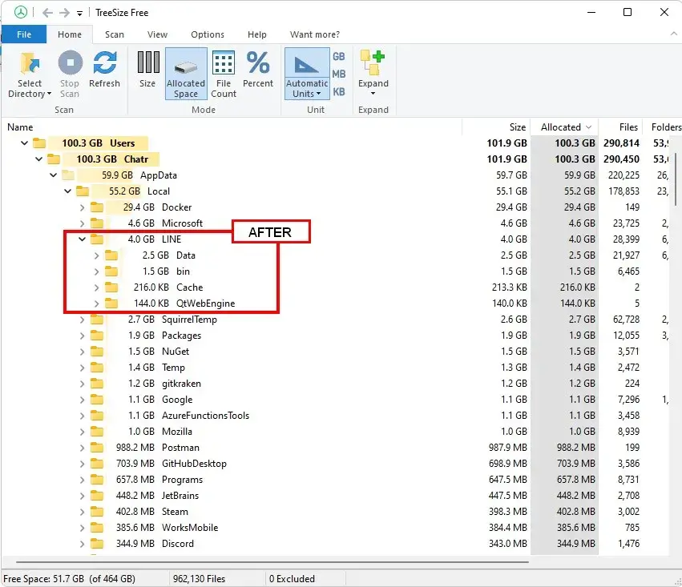
Task: Open the Select Directory tool
Action: tap(30, 74)
